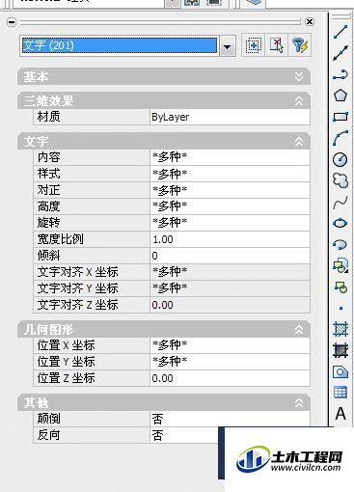Click the 对正 value field

click(230, 190)
